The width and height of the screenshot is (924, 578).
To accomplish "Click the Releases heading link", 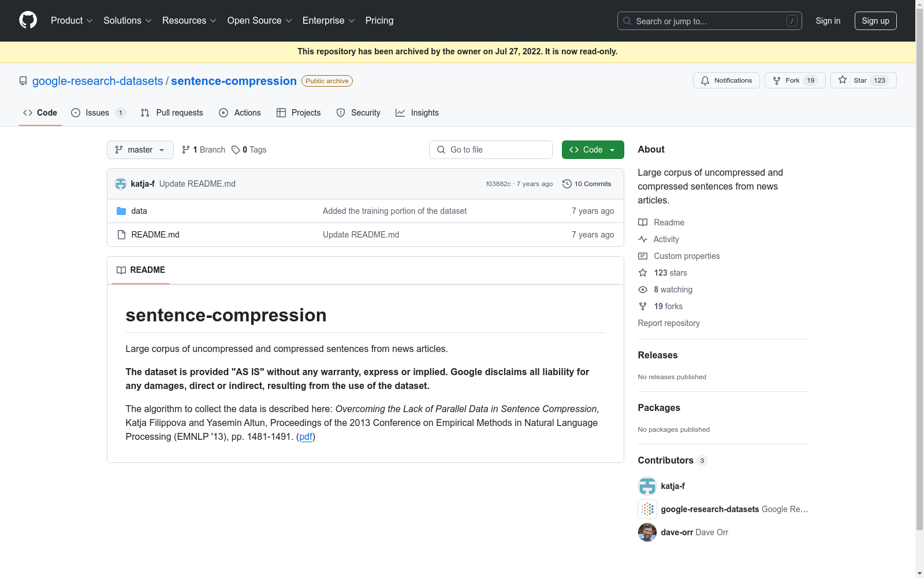I will [x=658, y=355].
